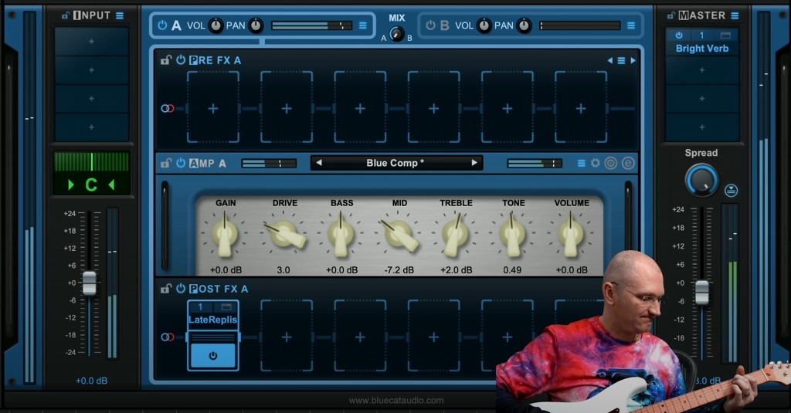Image resolution: width=791 pixels, height=413 pixels.
Task: Select previous tuner note arrow
Action: click(70, 185)
